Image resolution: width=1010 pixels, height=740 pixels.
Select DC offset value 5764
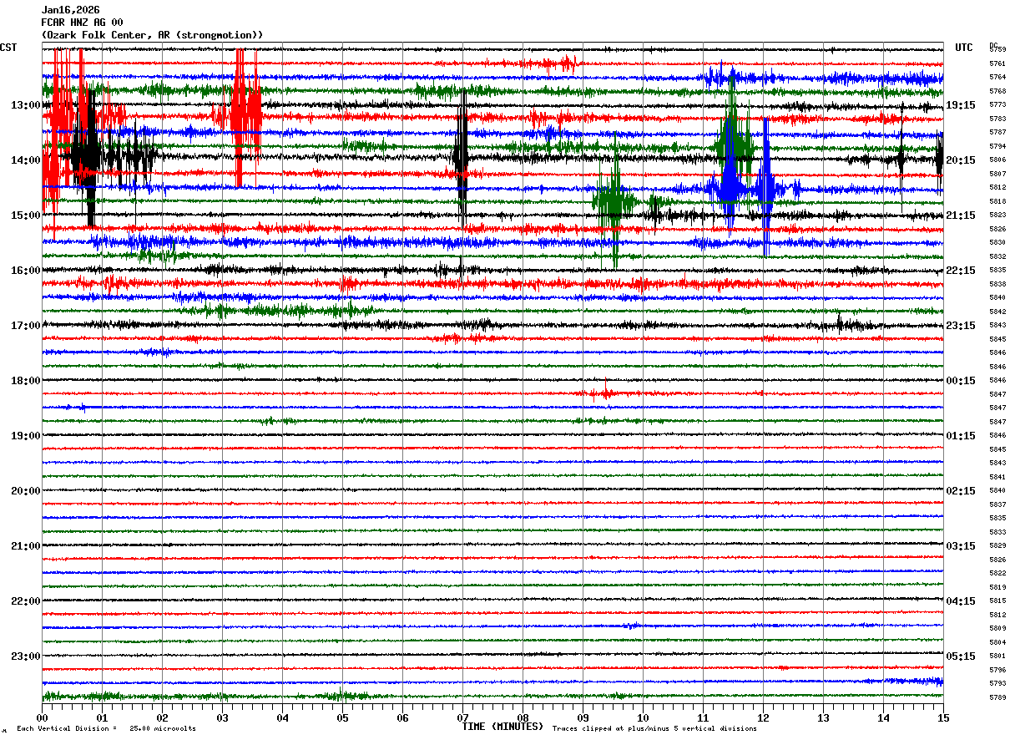click(x=997, y=77)
